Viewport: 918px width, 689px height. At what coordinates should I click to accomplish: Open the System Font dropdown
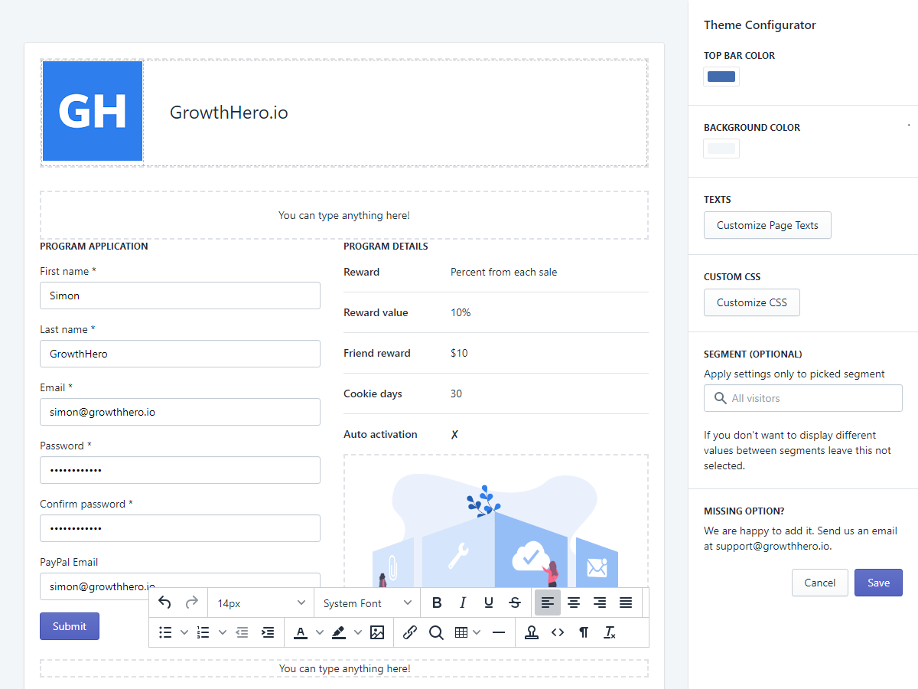pos(367,603)
